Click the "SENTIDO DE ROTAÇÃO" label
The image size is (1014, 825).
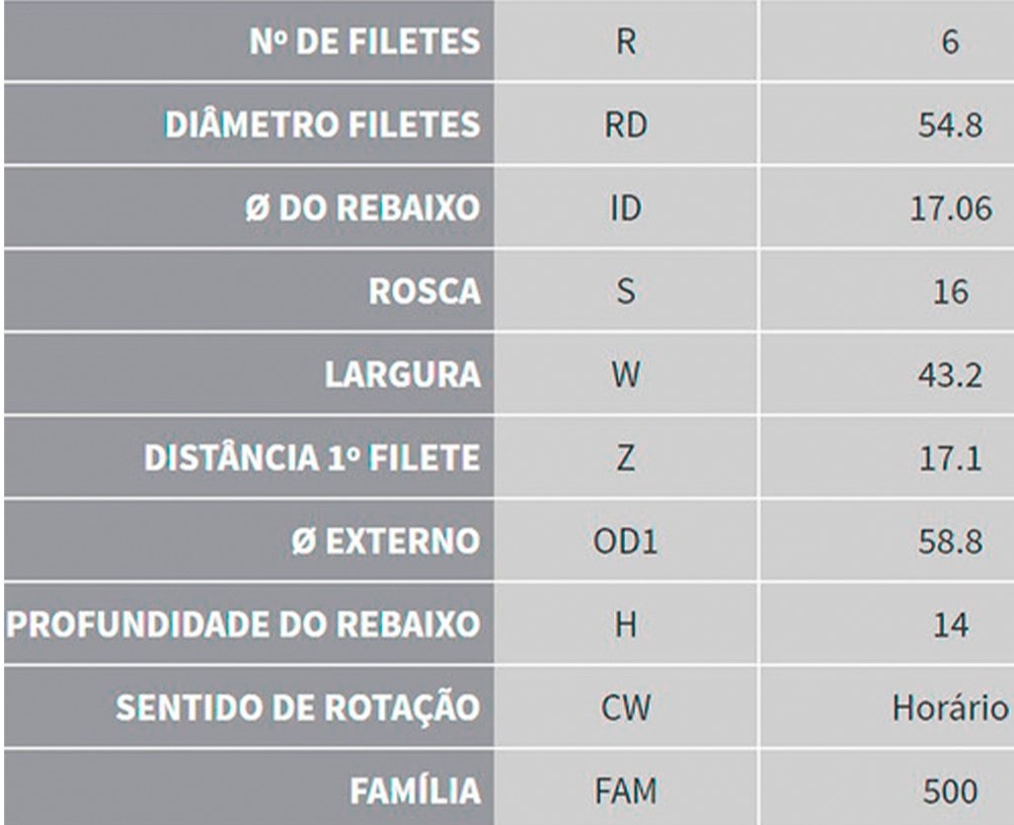(x=298, y=708)
